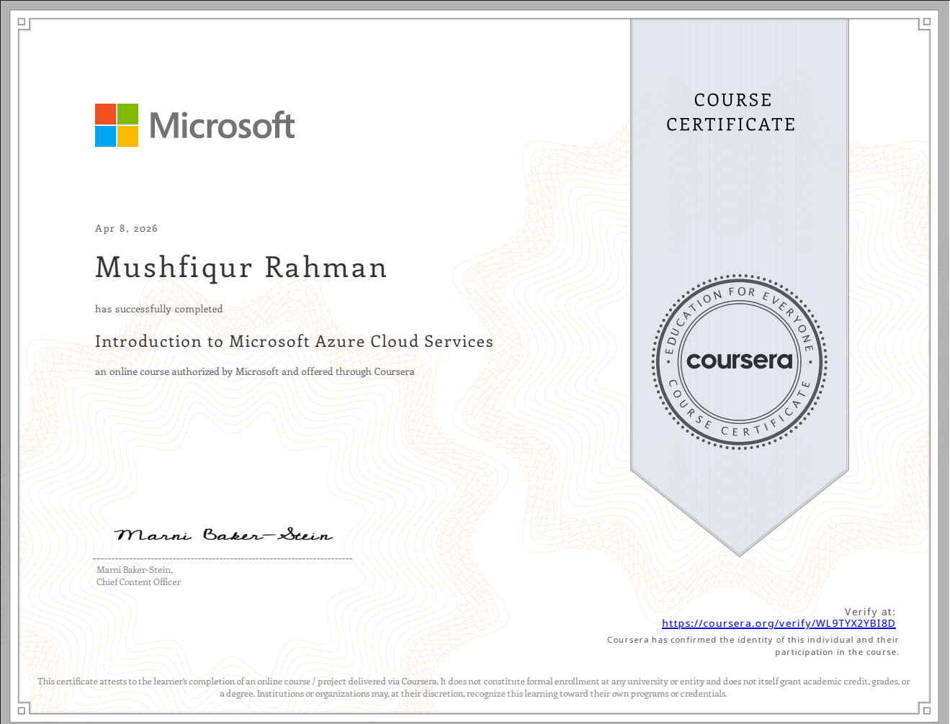Click 'an online course authorized by Microsoft' line
This screenshot has width=950, height=724.
tap(255, 372)
